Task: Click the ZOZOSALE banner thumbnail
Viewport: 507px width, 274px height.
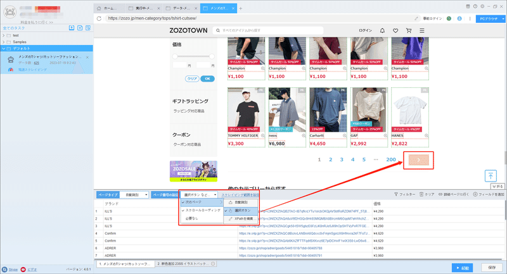Action: [x=193, y=171]
